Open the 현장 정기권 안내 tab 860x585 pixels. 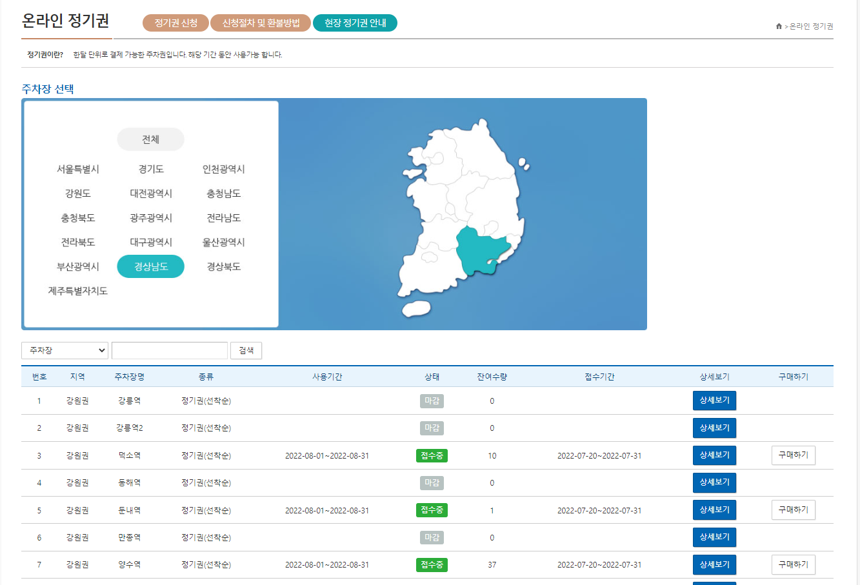(x=355, y=23)
